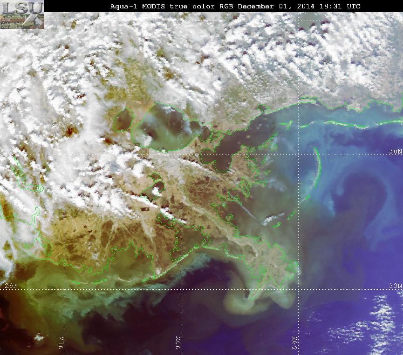Click the 19:31 UTC timestamp in header
Screen dimensions: 403x355
click(x=340, y=6)
